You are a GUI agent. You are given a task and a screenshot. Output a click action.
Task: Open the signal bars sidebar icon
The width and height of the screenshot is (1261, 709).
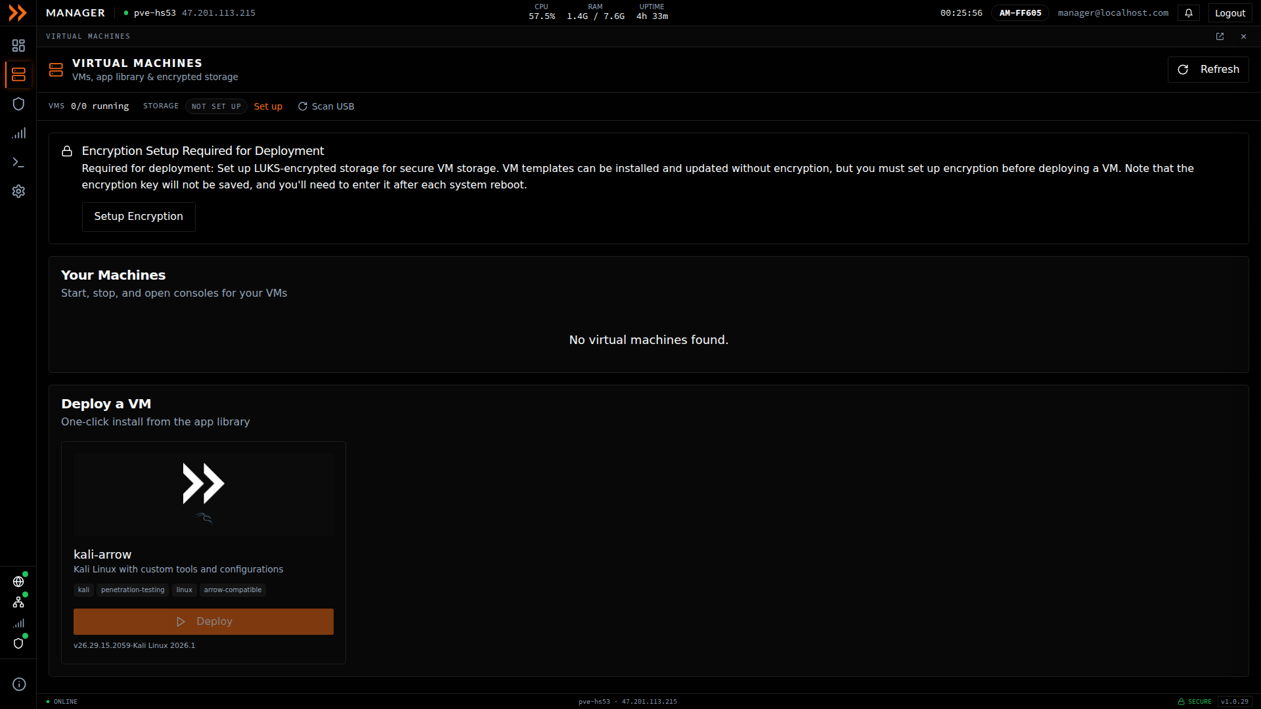18,133
